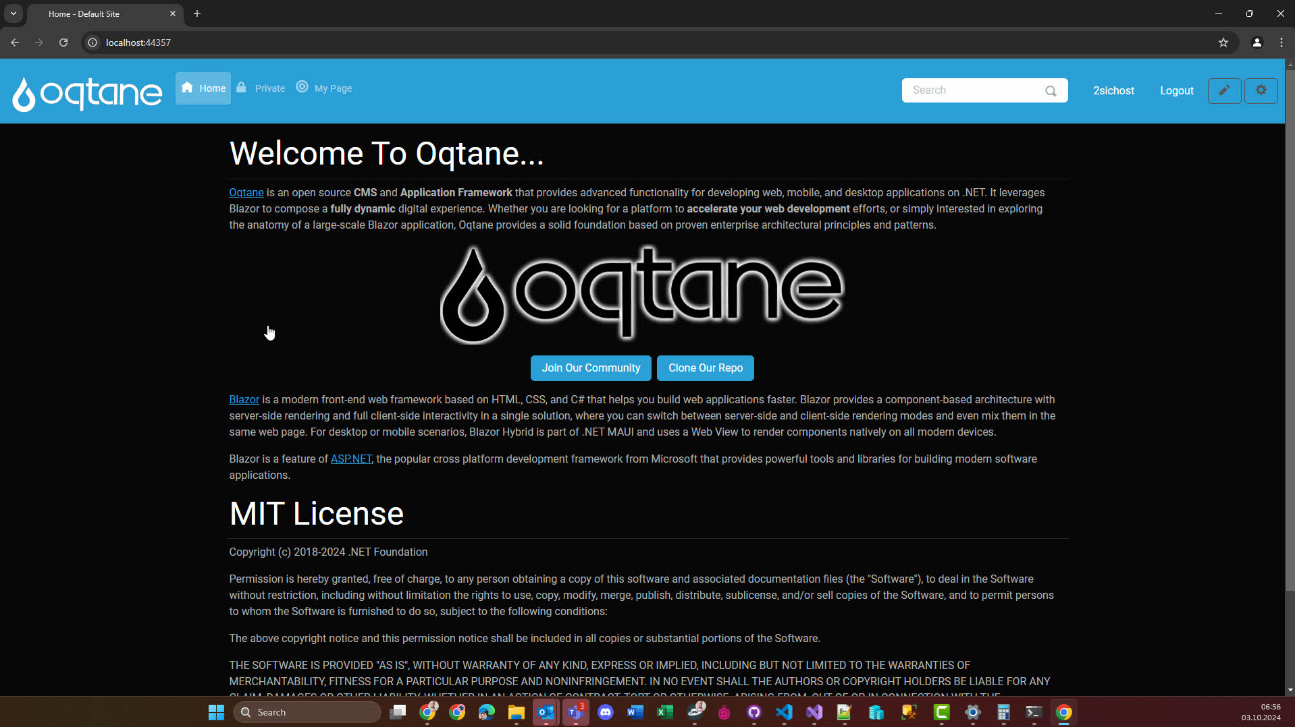This screenshot has height=727, width=1295.
Task: Open Visual Studio Code from taskbar
Action: click(784, 712)
